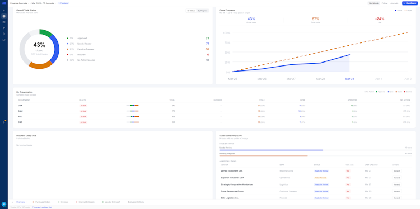Switch chart to By Status view
Viewport: 420px width, 209px height.
191,11
